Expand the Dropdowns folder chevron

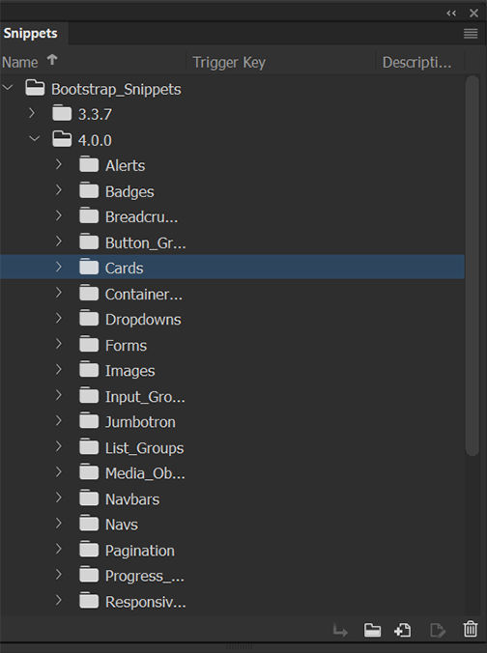tap(59, 318)
